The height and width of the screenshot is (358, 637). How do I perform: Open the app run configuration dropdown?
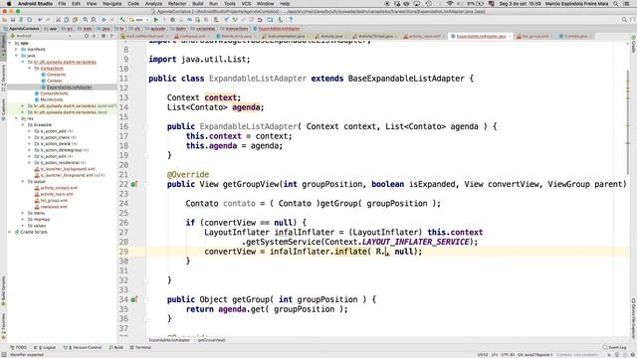139,20
